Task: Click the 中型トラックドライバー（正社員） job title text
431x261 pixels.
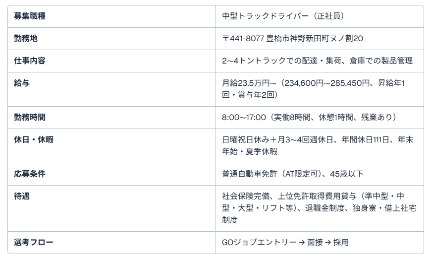Action: pos(283,16)
